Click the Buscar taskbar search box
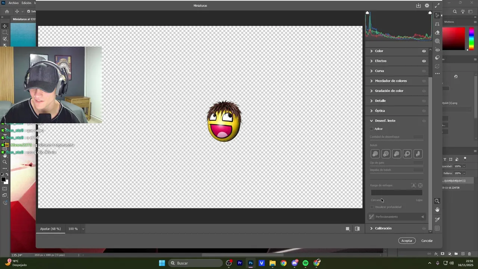Screen dimensions: 478x269 click(x=195, y=263)
